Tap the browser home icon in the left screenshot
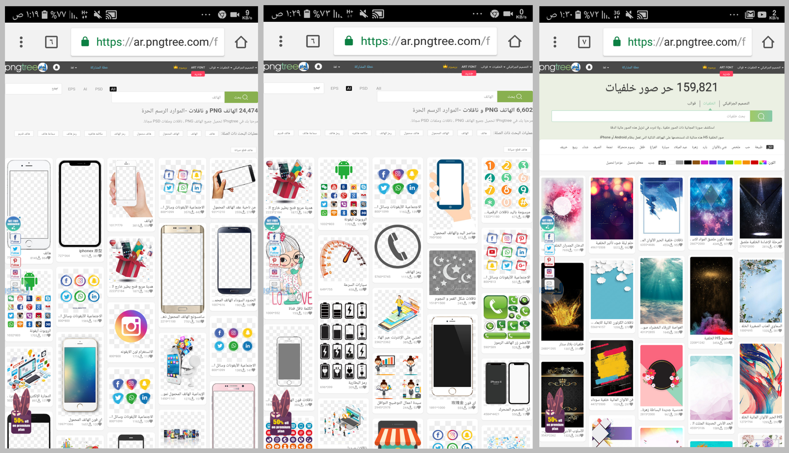 coord(241,42)
